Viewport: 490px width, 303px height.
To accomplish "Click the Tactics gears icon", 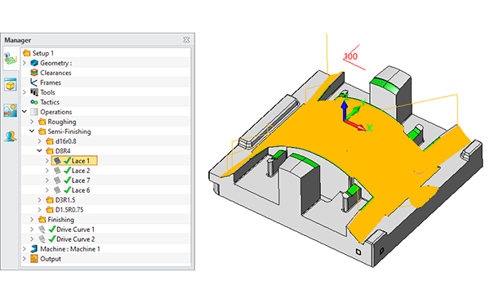I will tap(34, 102).
